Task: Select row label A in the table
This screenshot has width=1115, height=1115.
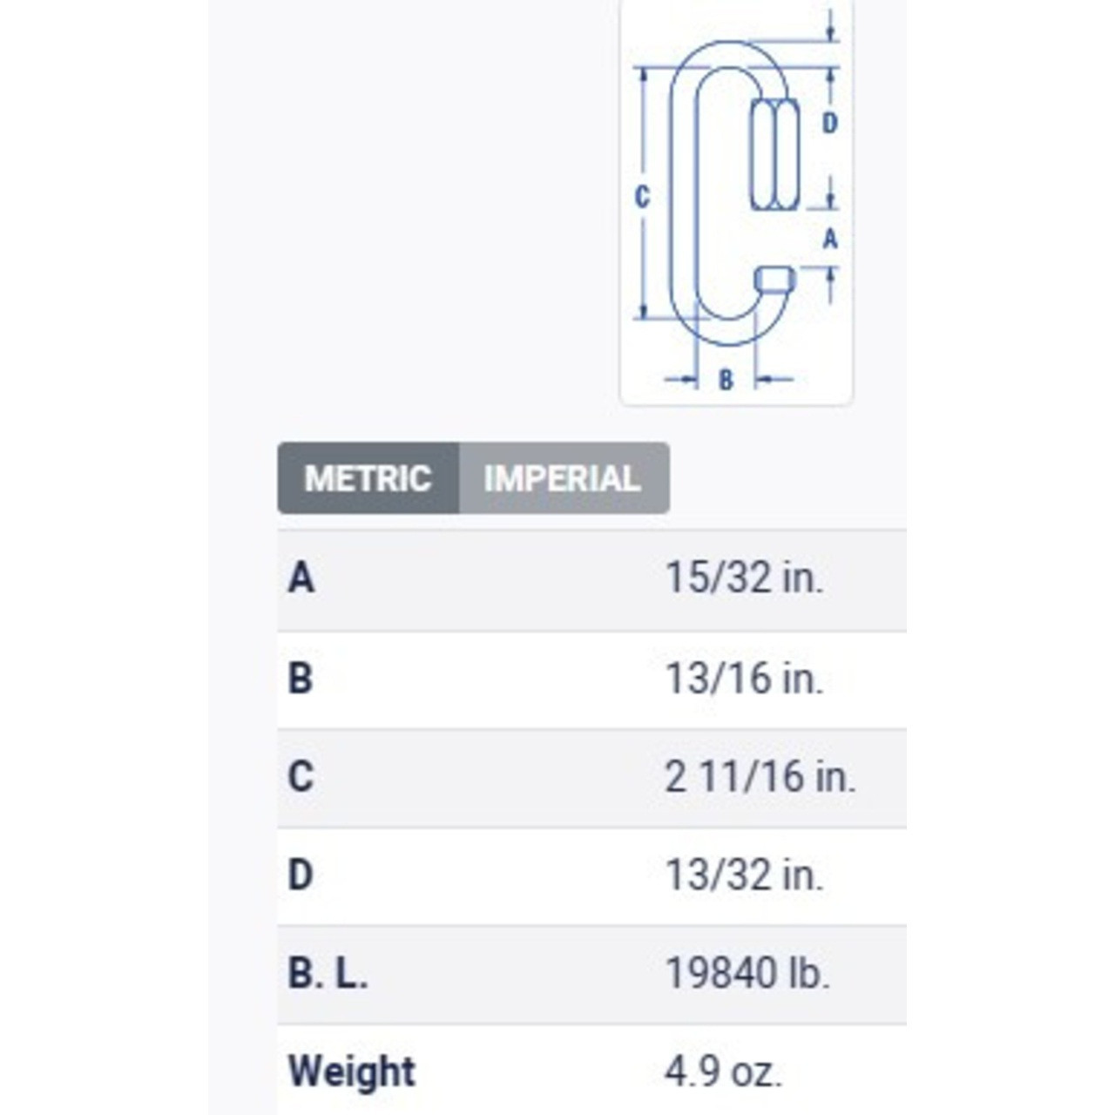Action: tap(301, 577)
